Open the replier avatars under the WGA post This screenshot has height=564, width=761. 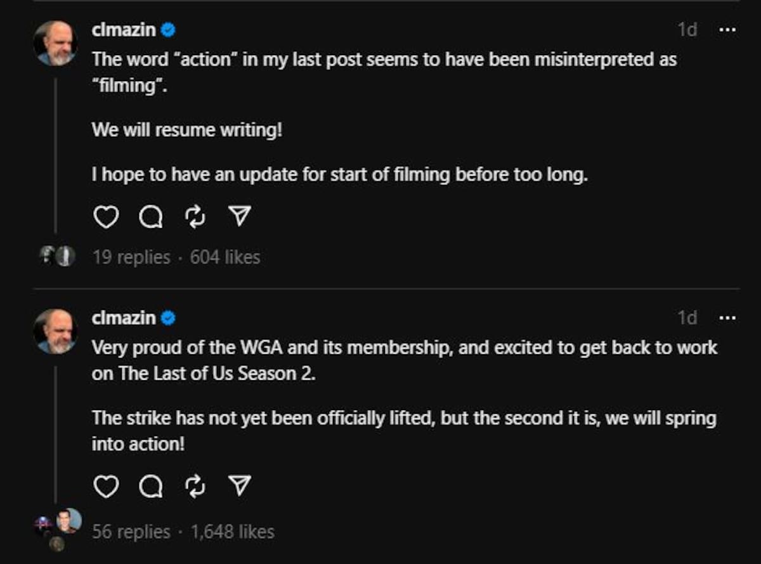point(58,529)
